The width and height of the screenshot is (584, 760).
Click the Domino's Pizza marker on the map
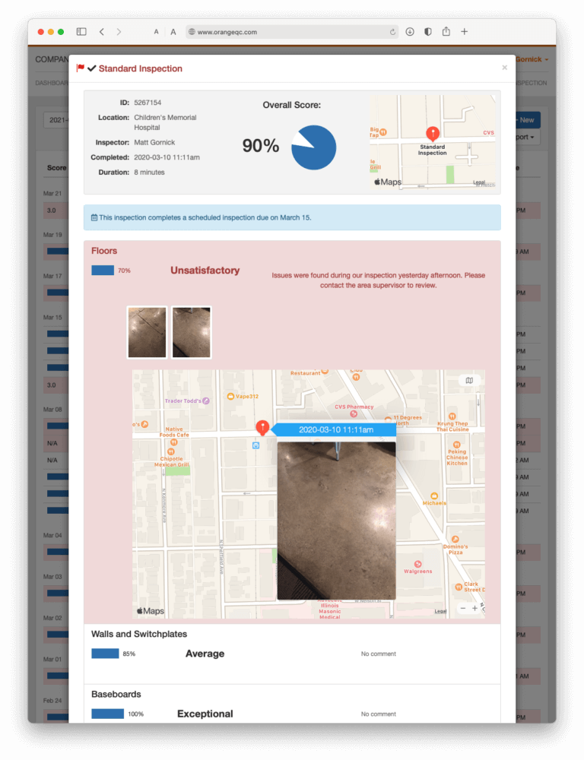pyautogui.click(x=455, y=539)
